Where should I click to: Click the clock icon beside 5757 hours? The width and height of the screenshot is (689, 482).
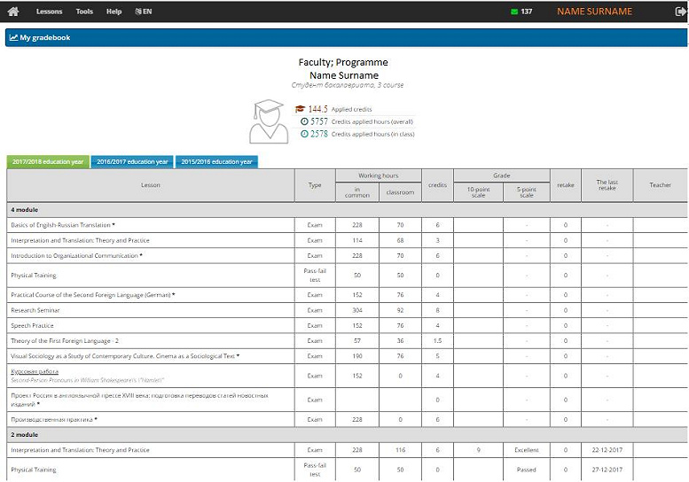point(304,121)
